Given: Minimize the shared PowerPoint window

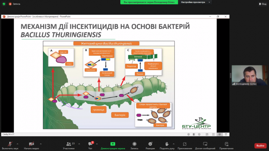Looking at the screenshot, I should 210,17.
